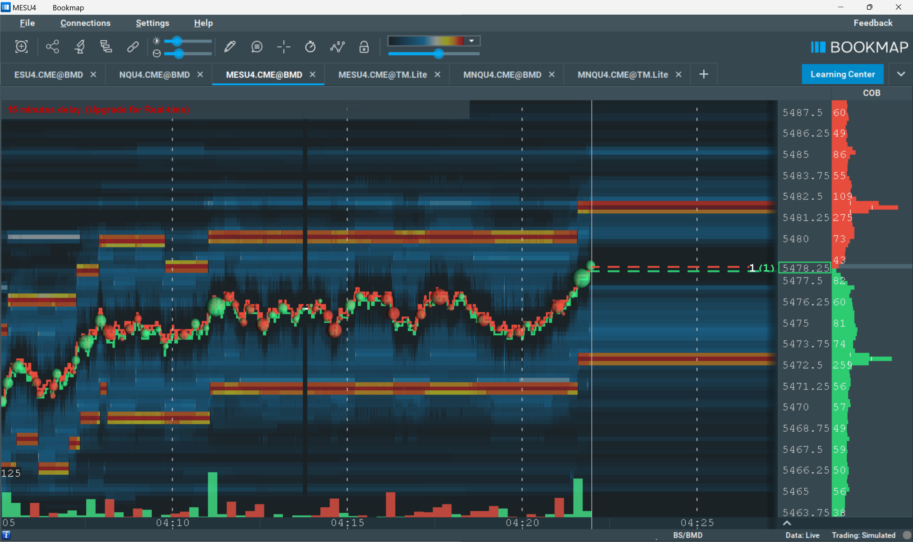Switch to ESU4.CME@BMD tab
This screenshot has width=913, height=542.
click(x=49, y=75)
